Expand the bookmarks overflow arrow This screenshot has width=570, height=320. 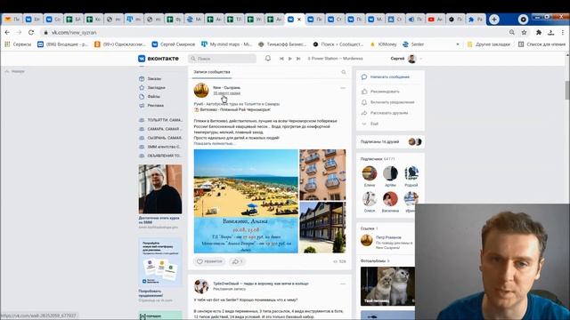tap(457, 44)
